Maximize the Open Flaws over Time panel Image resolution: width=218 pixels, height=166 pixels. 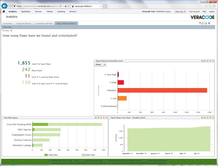[213, 118]
